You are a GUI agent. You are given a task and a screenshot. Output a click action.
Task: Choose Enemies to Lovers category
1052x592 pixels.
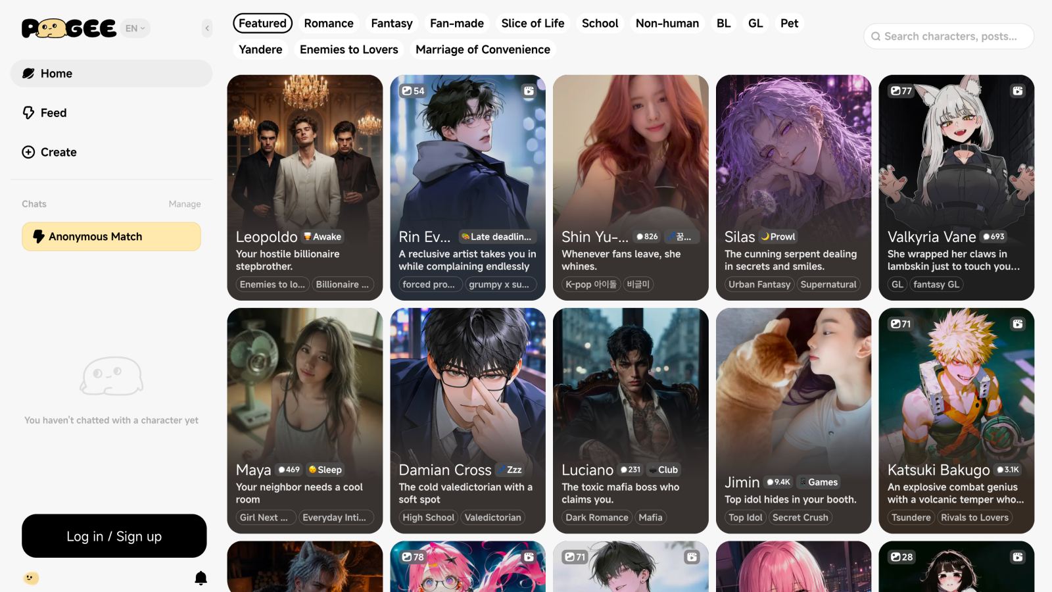(x=349, y=49)
